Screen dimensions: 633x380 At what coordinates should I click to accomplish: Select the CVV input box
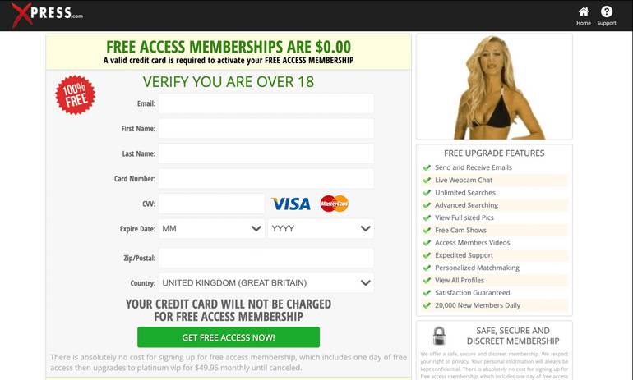point(211,204)
